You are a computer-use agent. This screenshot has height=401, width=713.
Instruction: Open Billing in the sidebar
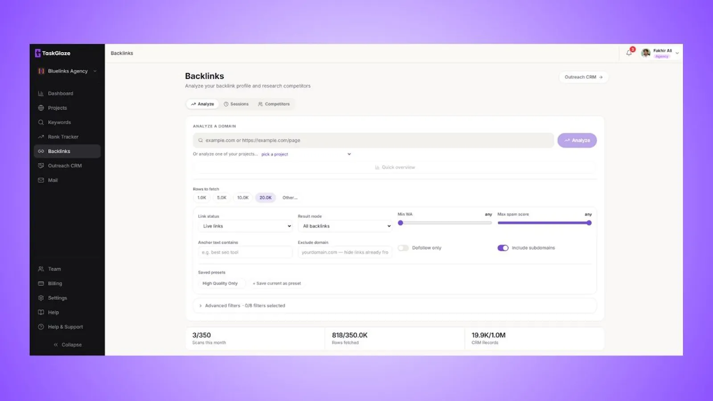(x=67, y=283)
